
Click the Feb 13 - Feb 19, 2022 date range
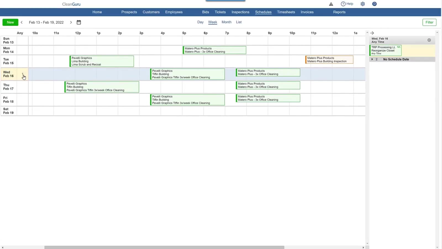tap(46, 22)
